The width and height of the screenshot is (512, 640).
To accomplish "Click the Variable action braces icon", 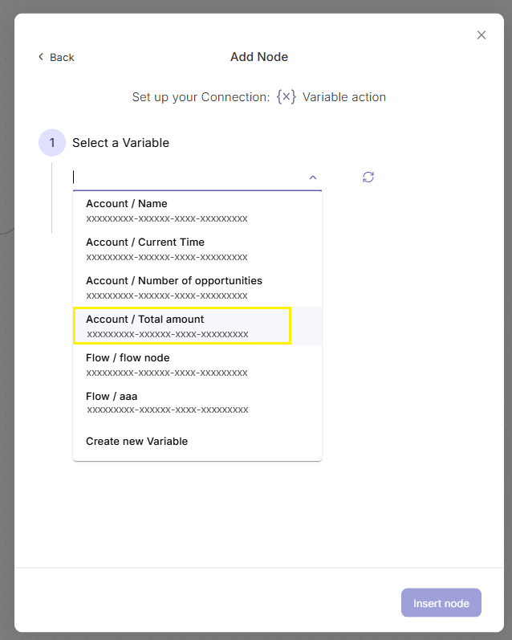I will pos(286,96).
